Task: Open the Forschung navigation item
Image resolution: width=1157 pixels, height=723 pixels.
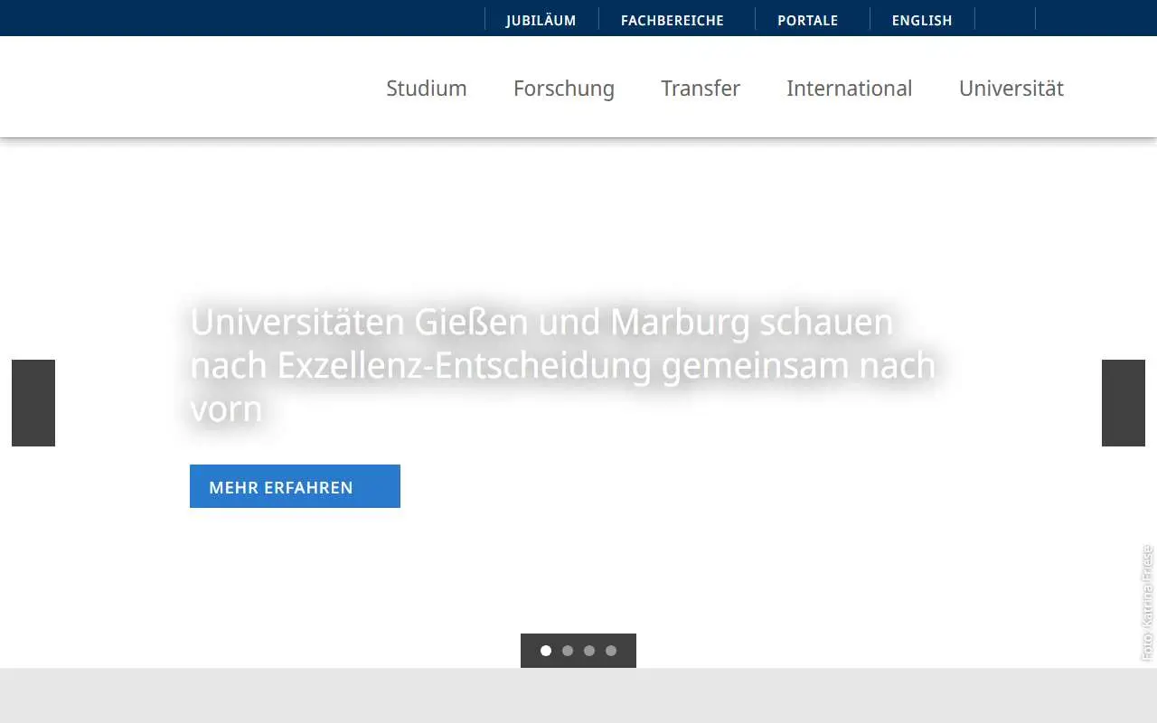Action: coord(564,88)
